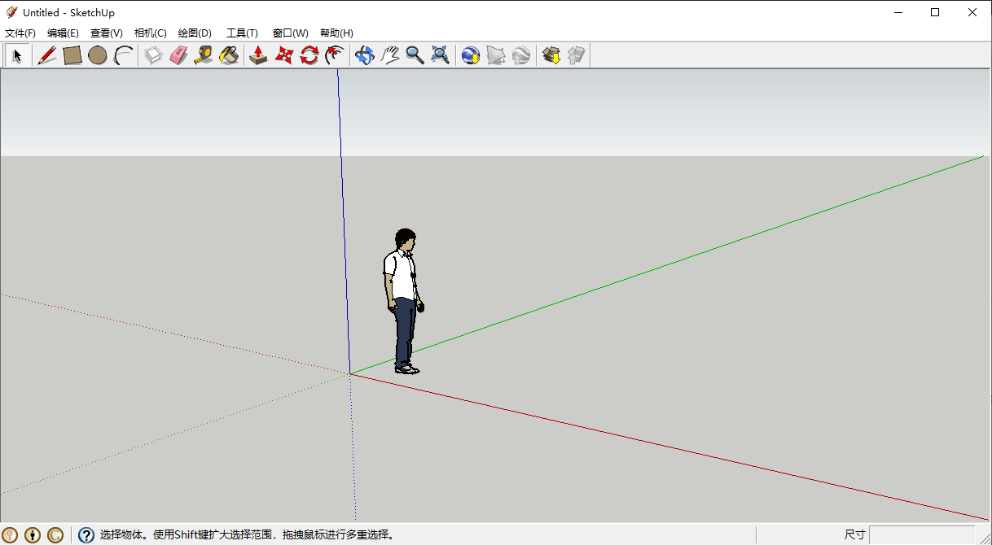Open the 帮助(H) menu
992x545 pixels.
point(336,33)
